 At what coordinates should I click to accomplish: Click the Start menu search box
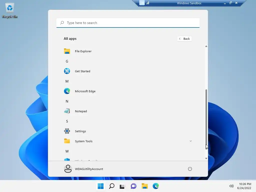click(x=128, y=23)
